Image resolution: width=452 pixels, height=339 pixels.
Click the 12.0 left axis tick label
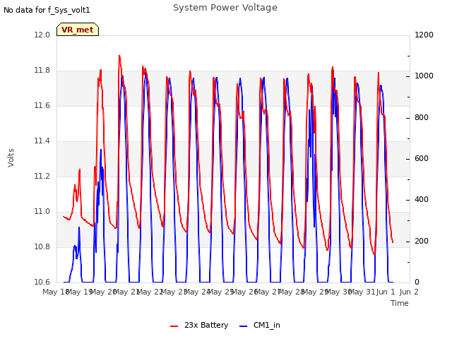(x=42, y=35)
